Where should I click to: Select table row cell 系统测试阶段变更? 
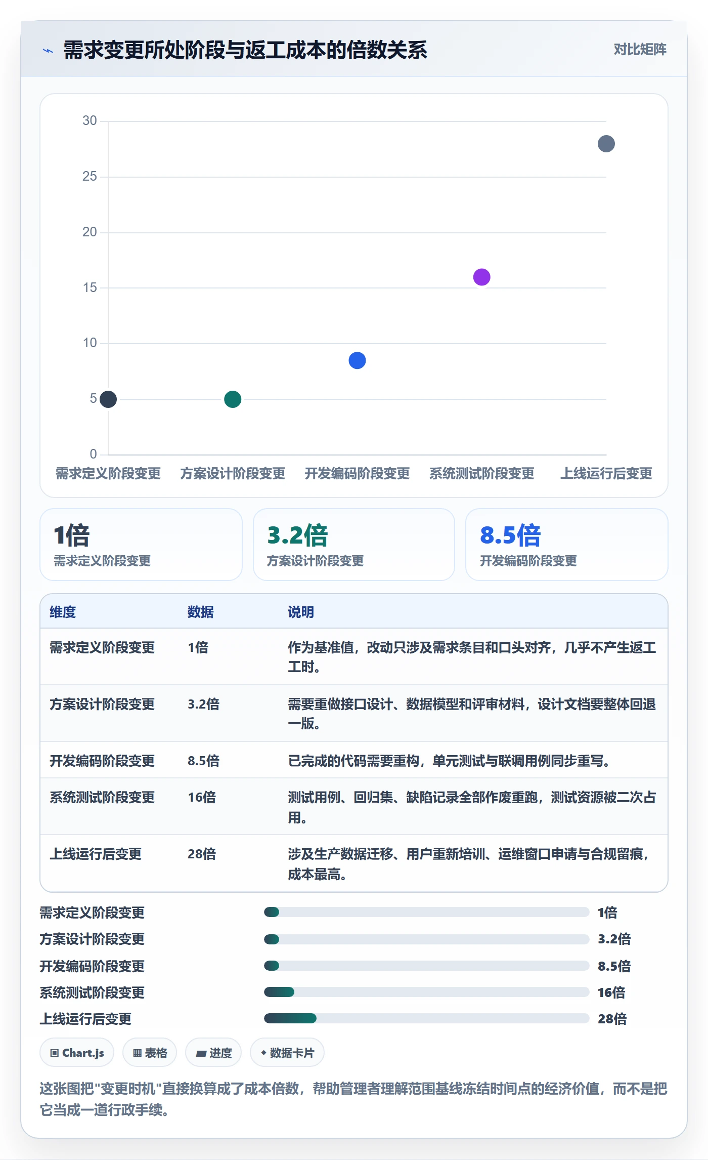point(102,798)
